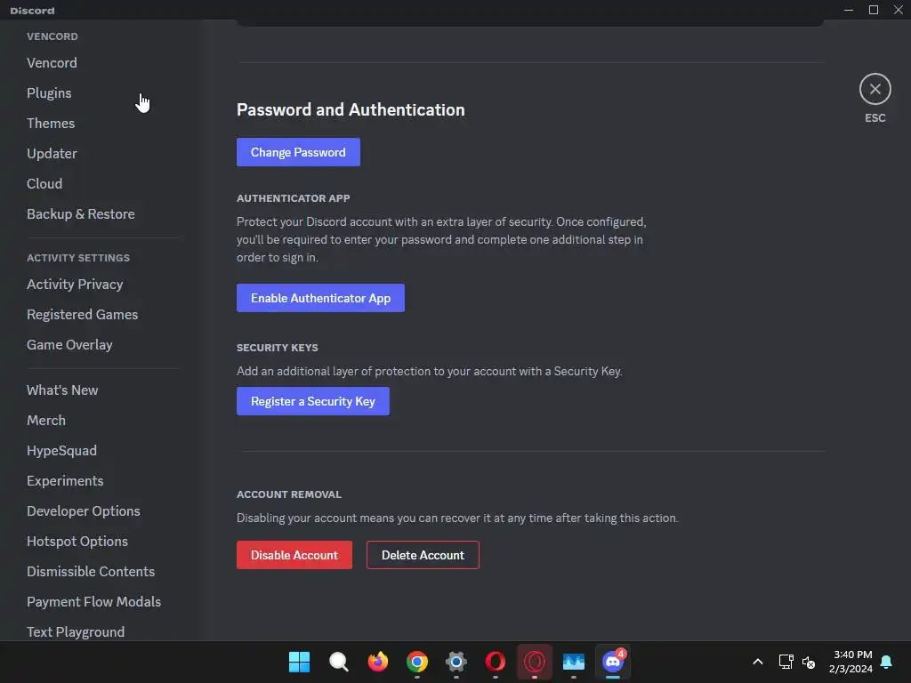Image resolution: width=911 pixels, height=683 pixels.
Task: Open network display tray icon
Action: [786, 662]
